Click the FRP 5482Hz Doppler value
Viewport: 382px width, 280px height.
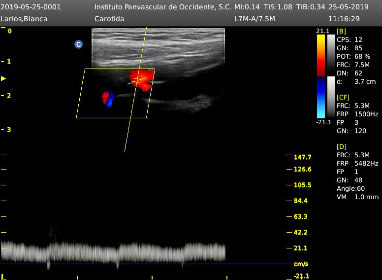coord(358,163)
